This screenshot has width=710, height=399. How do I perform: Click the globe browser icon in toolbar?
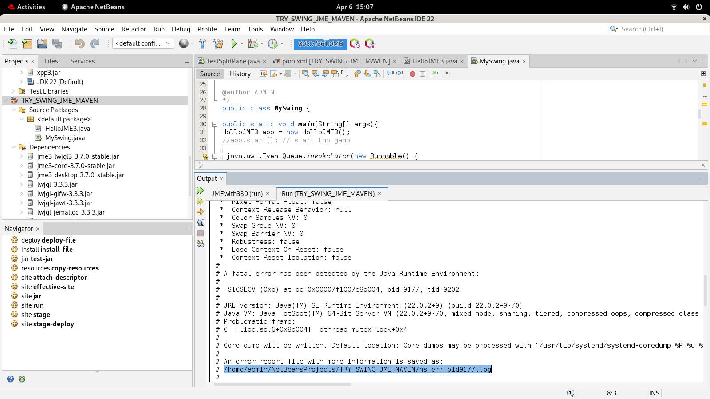(x=184, y=43)
